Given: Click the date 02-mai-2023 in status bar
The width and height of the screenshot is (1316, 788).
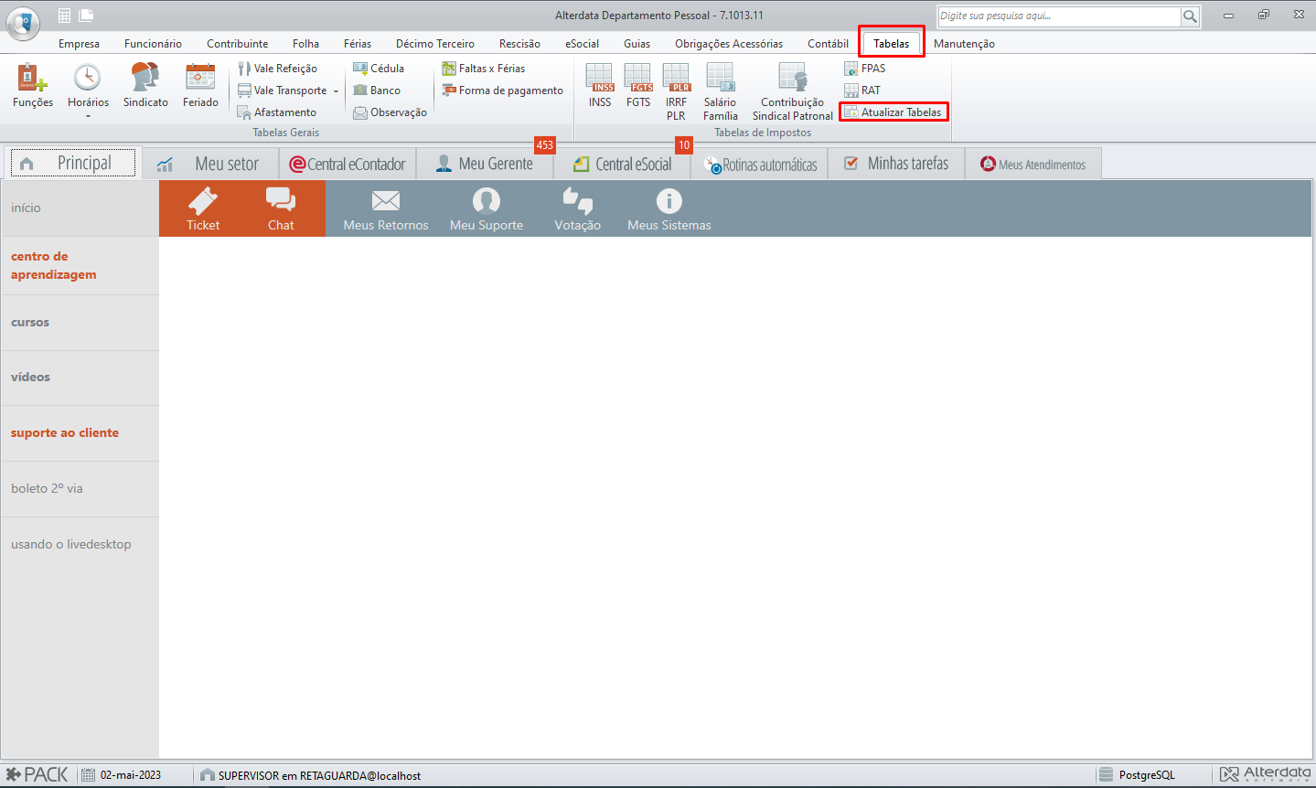Looking at the screenshot, I should [x=131, y=775].
